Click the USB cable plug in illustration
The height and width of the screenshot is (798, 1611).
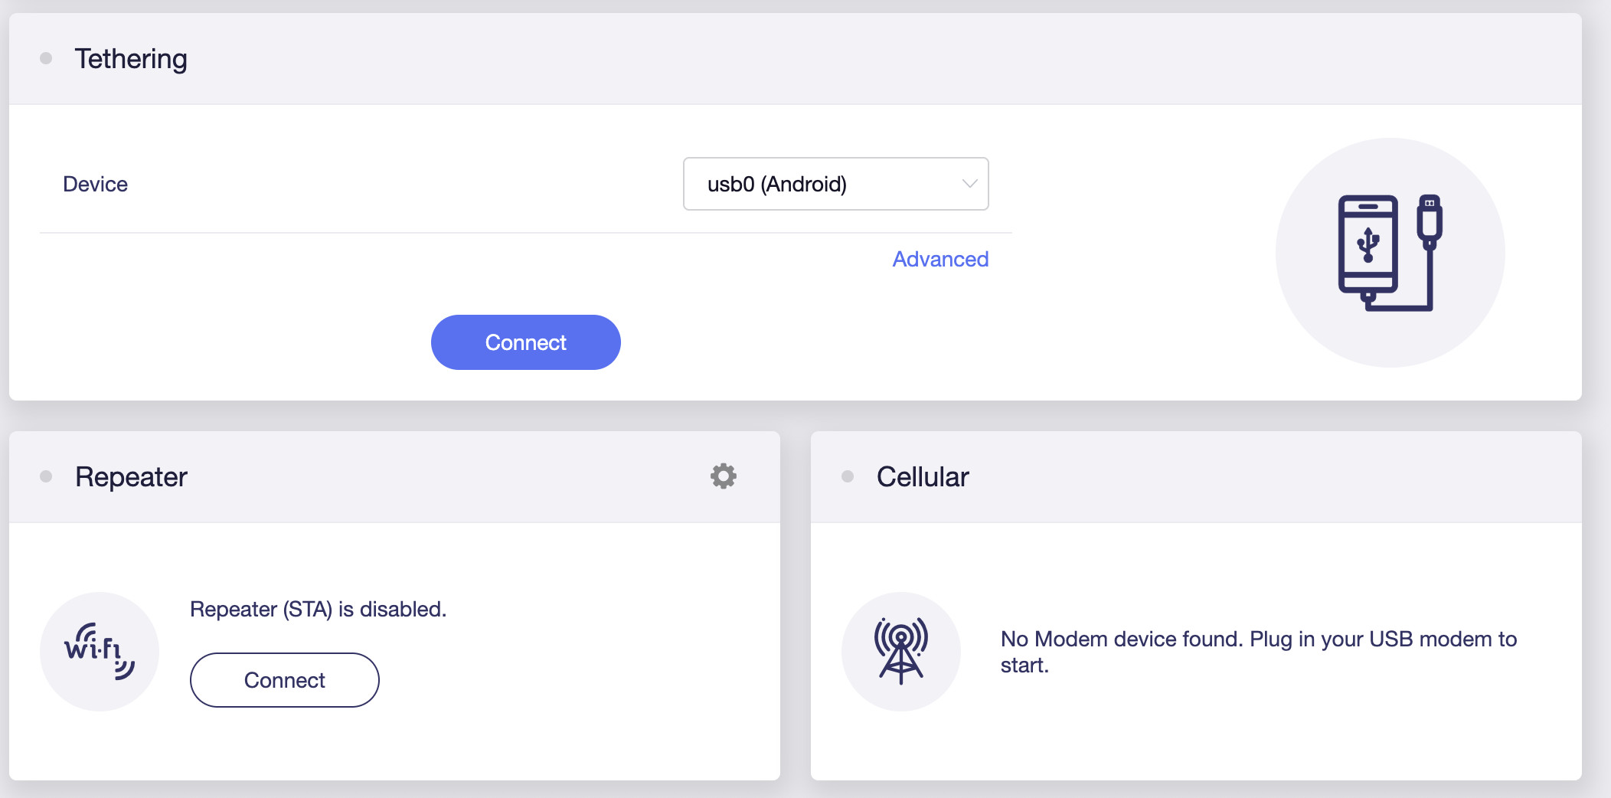[x=1429, y=222]
